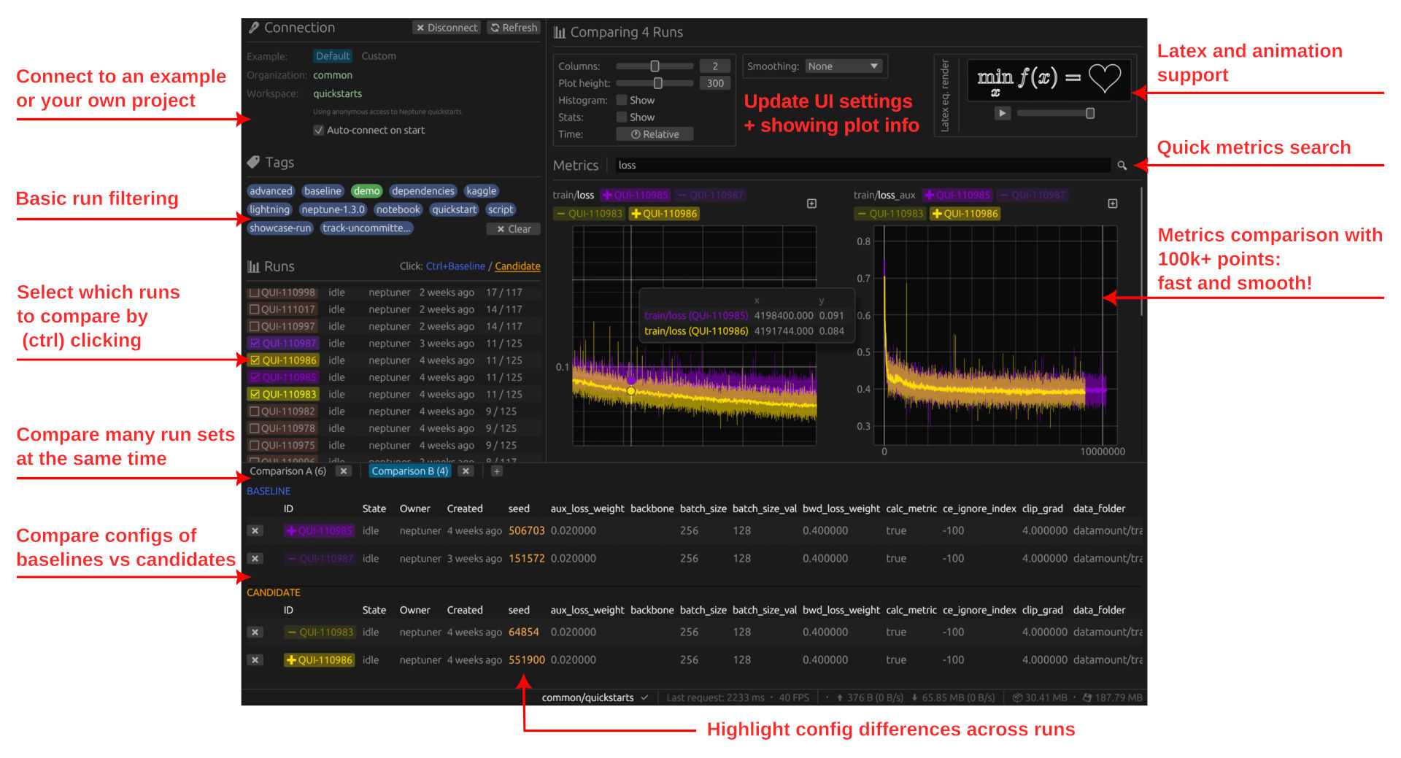The image size is (1401, 758).
Task: Click the Time Relative selector
Action: pyautogui.click(x=655, y=134)
